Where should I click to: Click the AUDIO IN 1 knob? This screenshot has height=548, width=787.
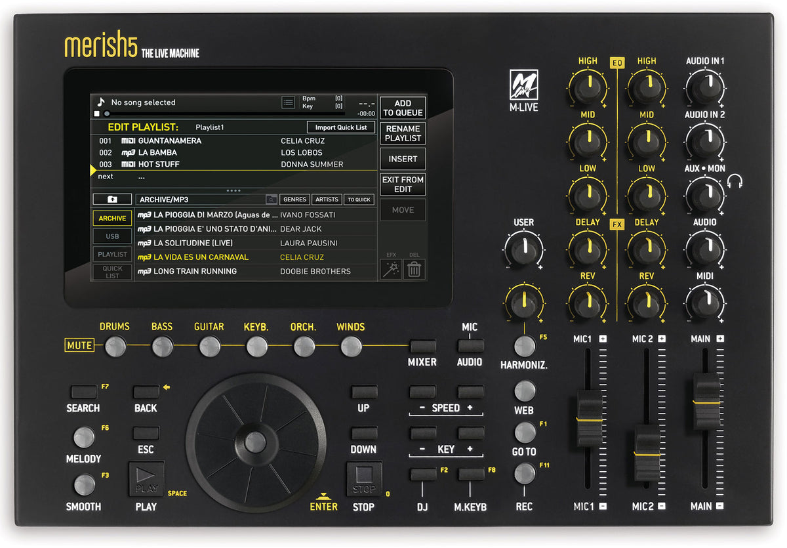(705, 87)
